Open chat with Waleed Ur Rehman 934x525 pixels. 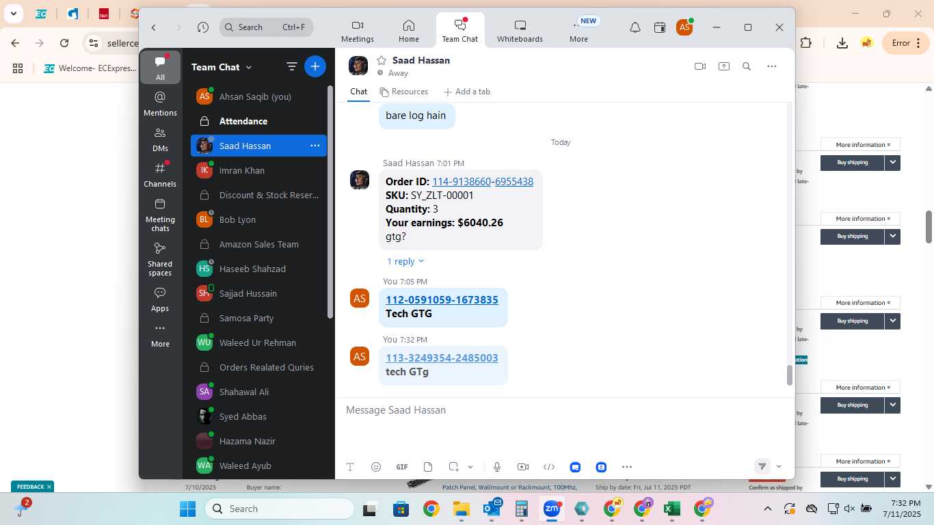pyautogui.click(x=258, y=342)
